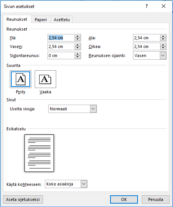
Task: Click the Aseta oletukseksi button
Action: click(x=23, y=199)
